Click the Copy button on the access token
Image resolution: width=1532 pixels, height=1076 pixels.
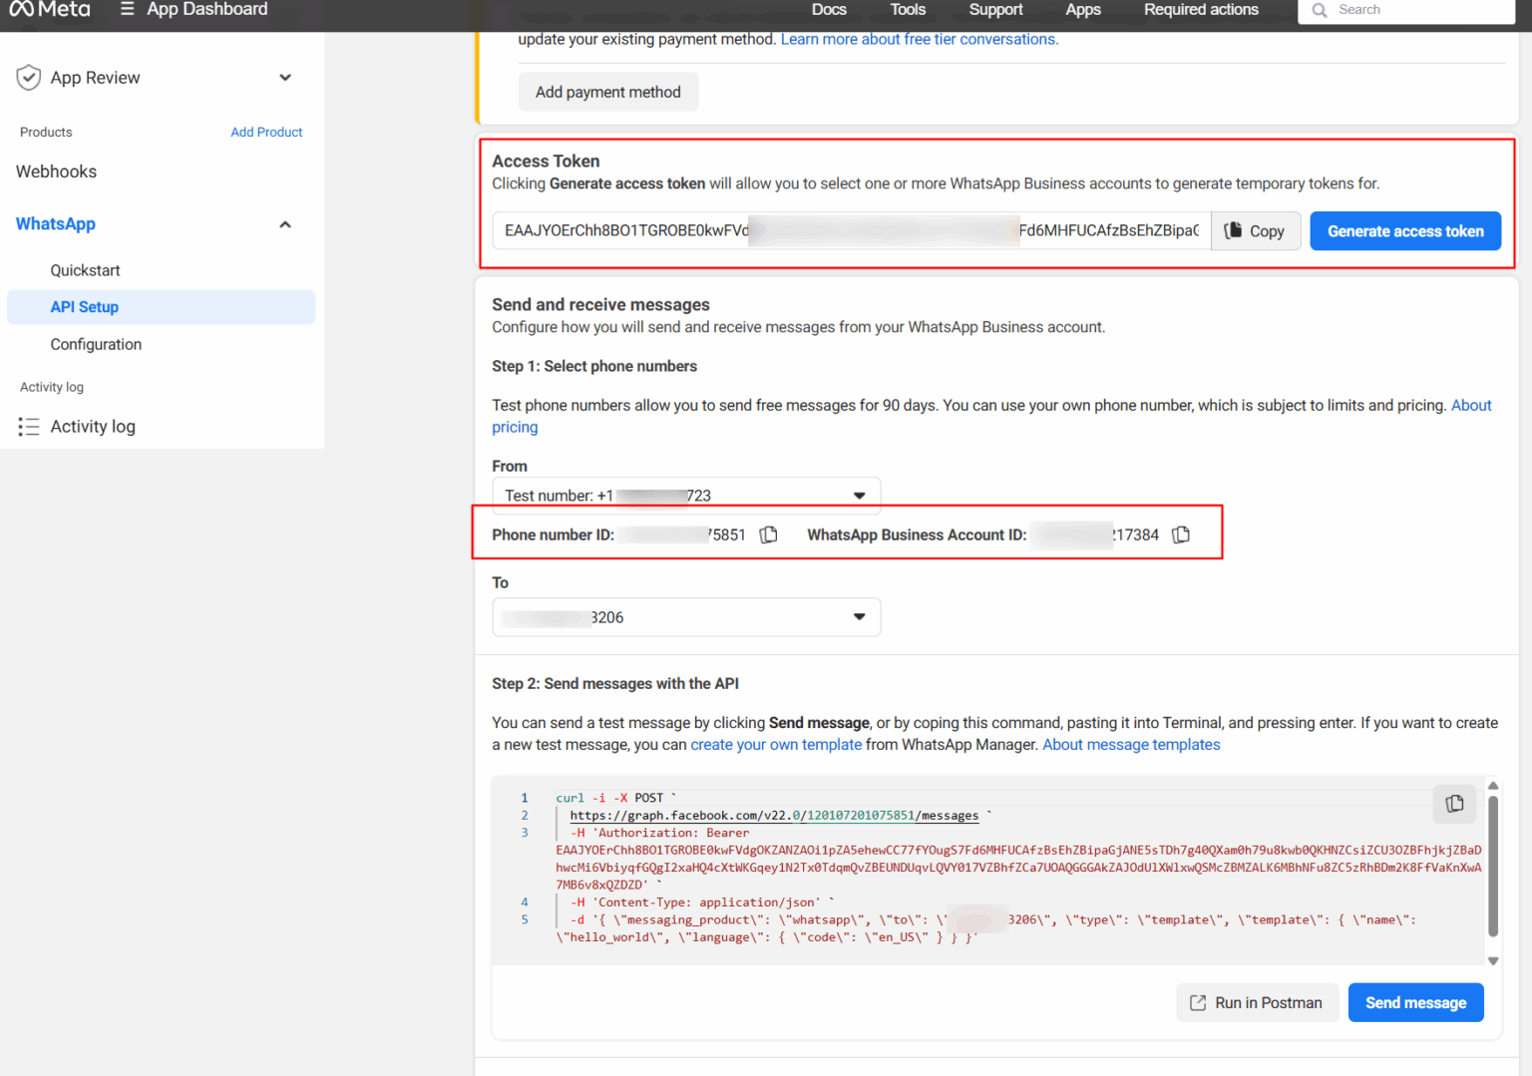click(x=1255, y=230)
